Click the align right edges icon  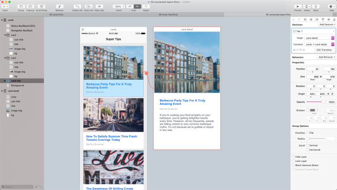pos(316,19)
